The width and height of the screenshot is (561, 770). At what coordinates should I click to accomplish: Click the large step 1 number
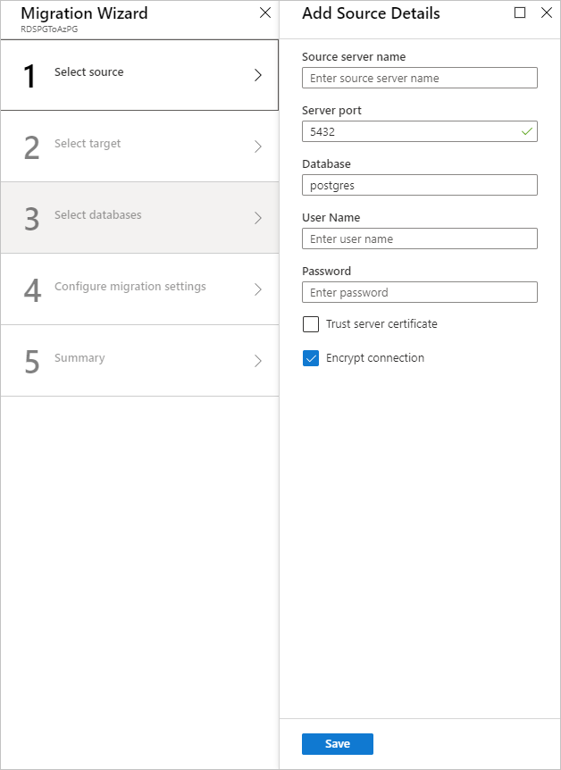[x=30, y=77]
